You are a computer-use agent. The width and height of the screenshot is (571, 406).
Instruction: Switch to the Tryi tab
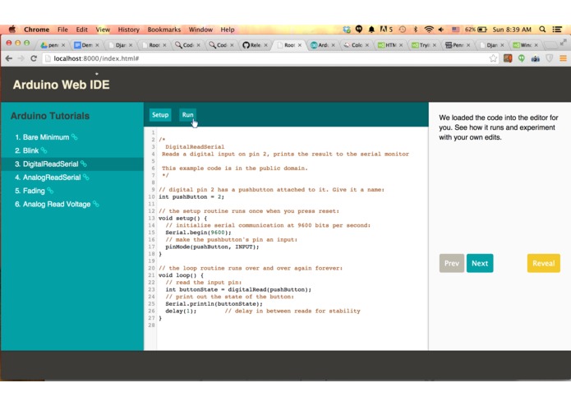click(423, 45)
